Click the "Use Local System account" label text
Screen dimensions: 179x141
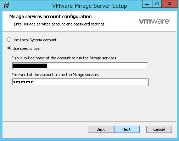[x=34, y=40]
